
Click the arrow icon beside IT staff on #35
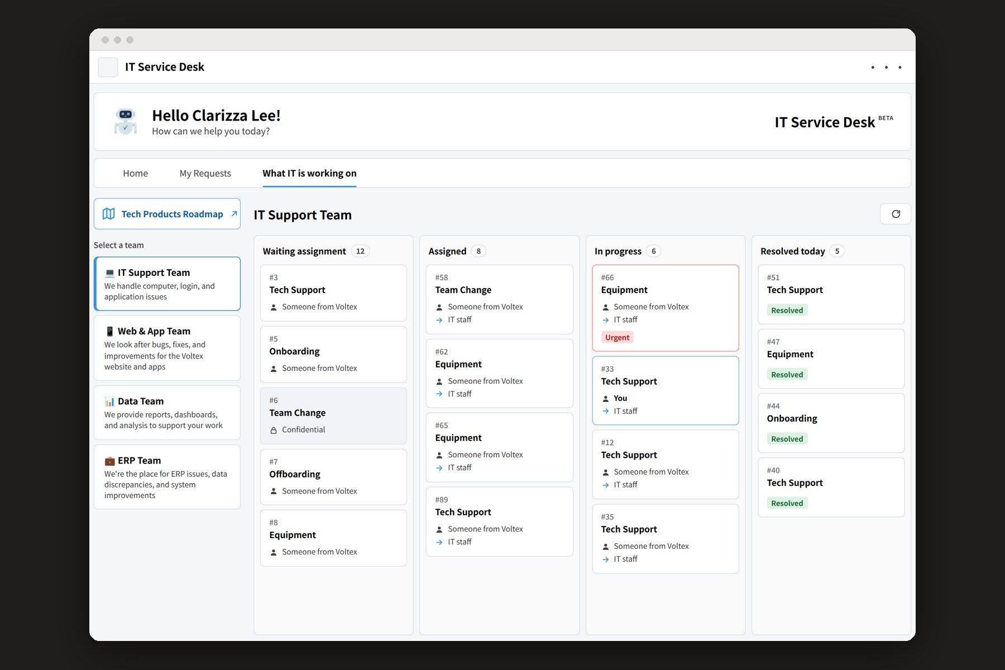[606, 559]
